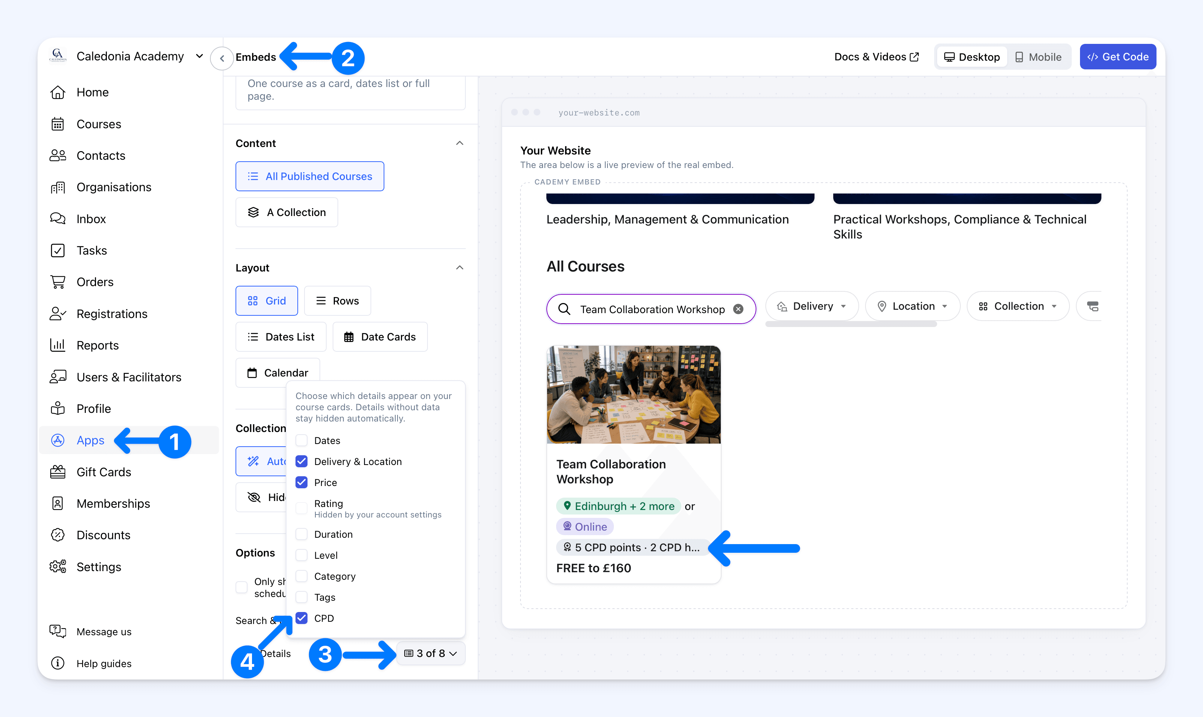Viewport: 1203px width, 717px height.
Task: Choose All Published Courses content
Action: (x=310, y=176)
